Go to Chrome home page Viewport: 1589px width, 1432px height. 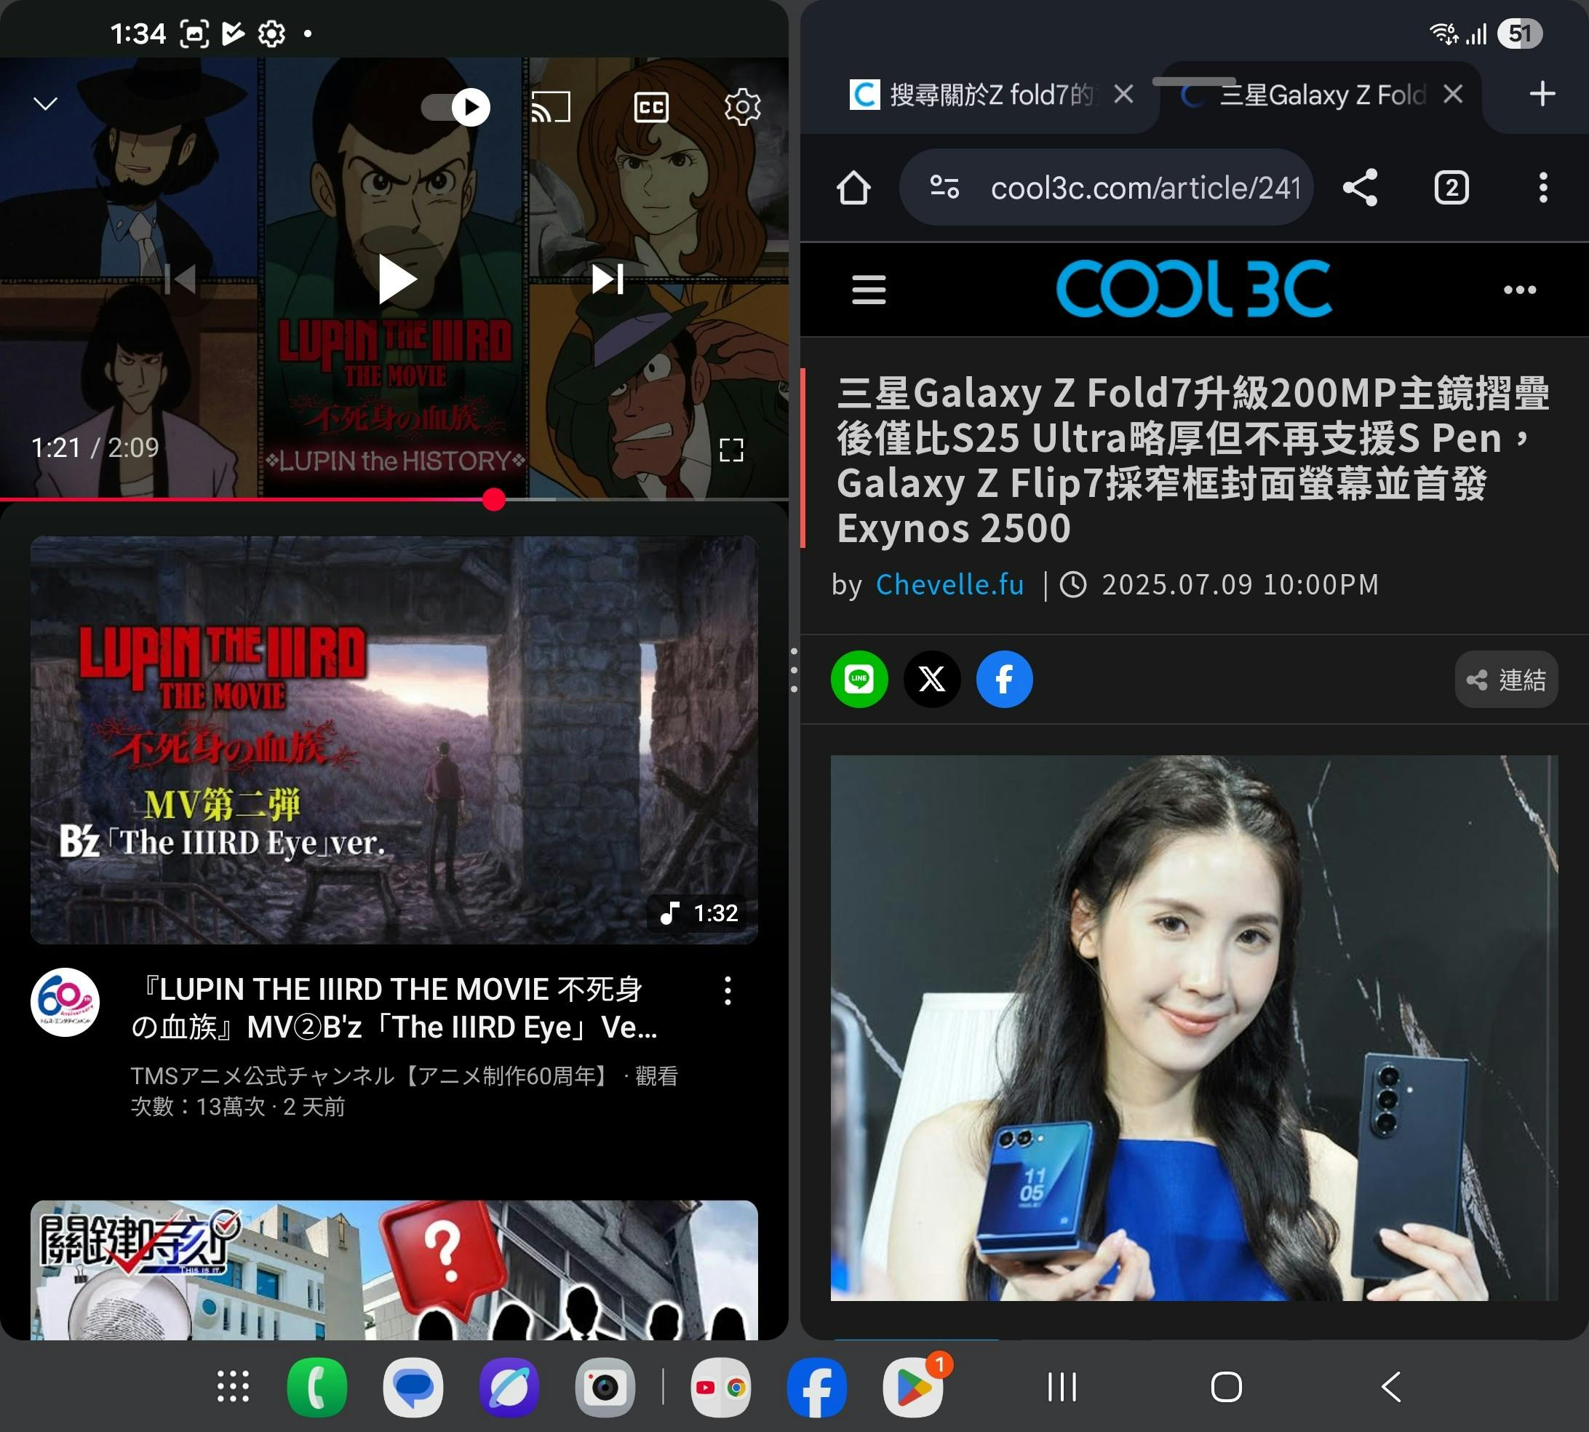pos(853,187)
